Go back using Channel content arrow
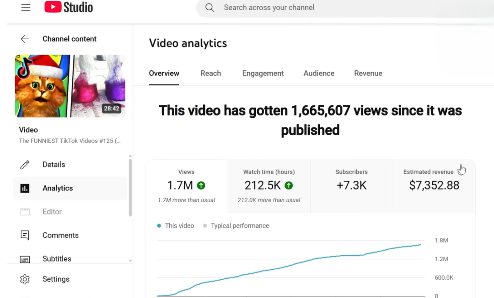Viewport: 494px width, 298px height. (x=25, y=39)
